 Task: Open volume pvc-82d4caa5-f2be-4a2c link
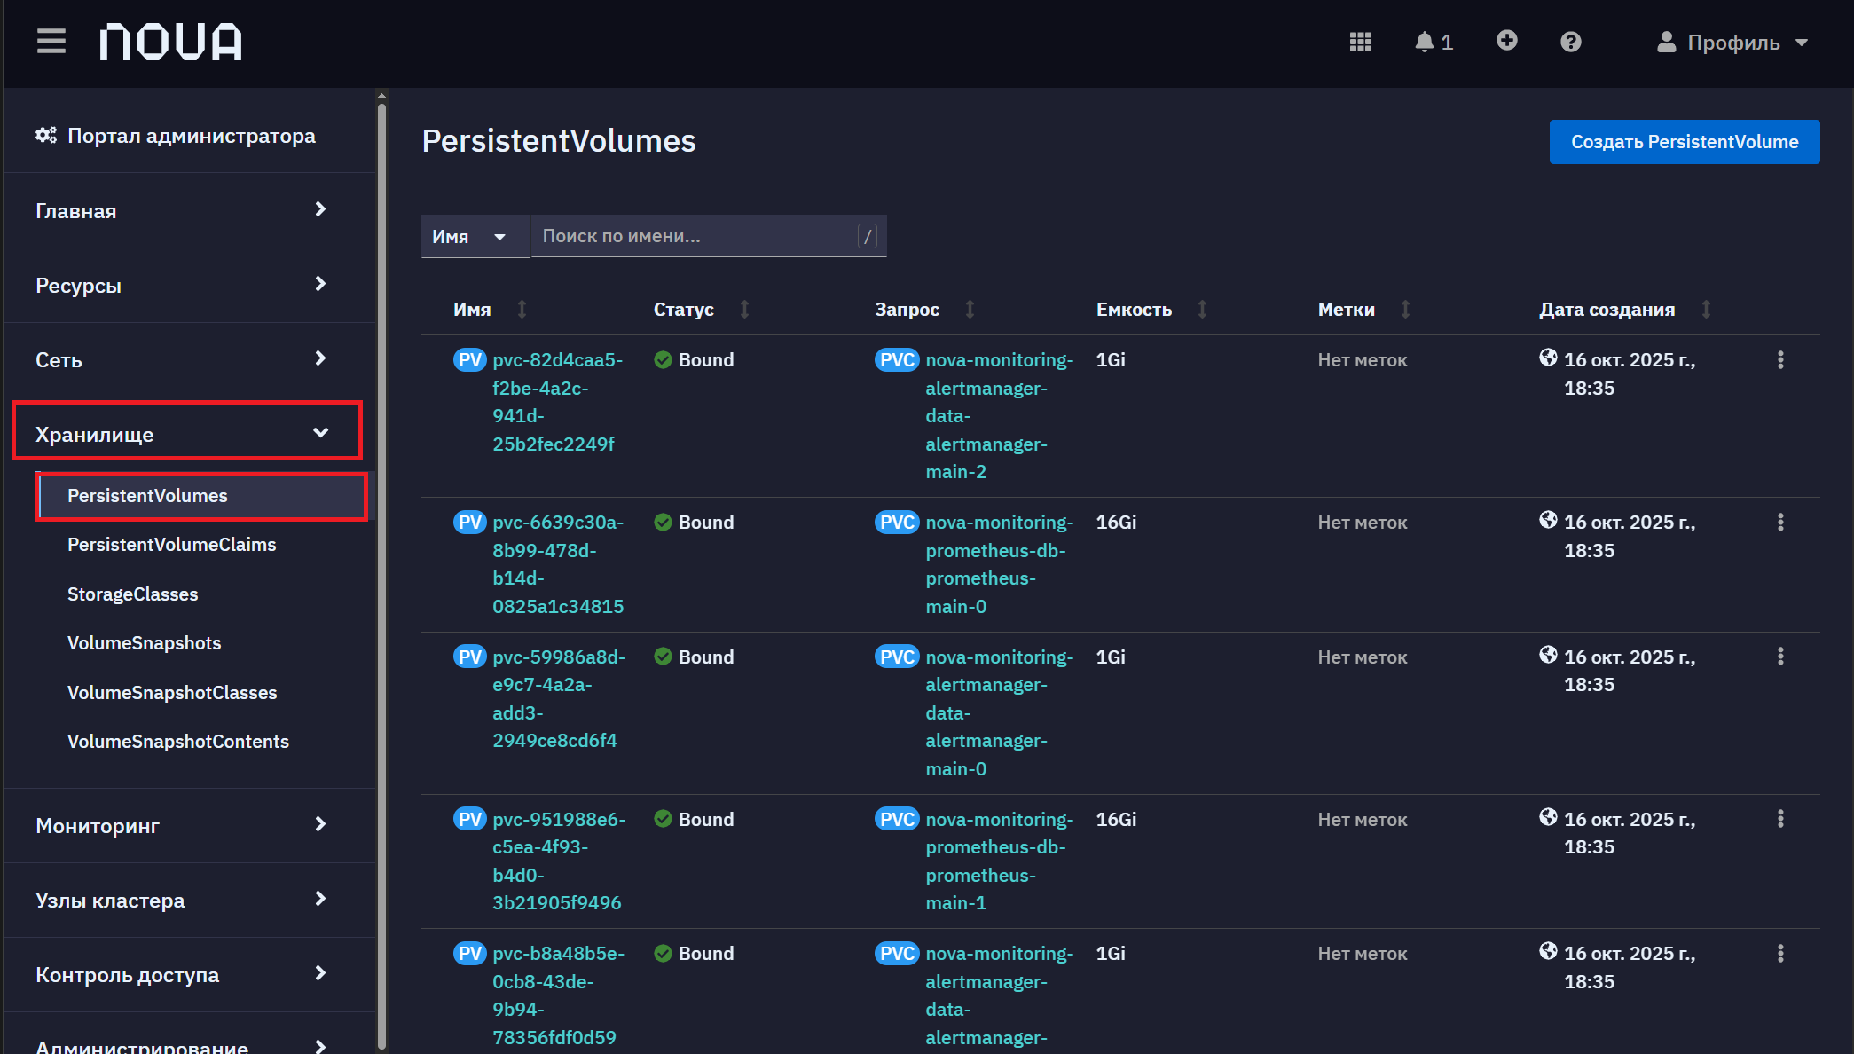coord(558,402)
